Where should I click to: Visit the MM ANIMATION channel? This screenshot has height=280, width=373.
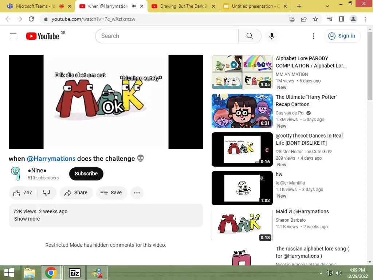tap(292, 74)
